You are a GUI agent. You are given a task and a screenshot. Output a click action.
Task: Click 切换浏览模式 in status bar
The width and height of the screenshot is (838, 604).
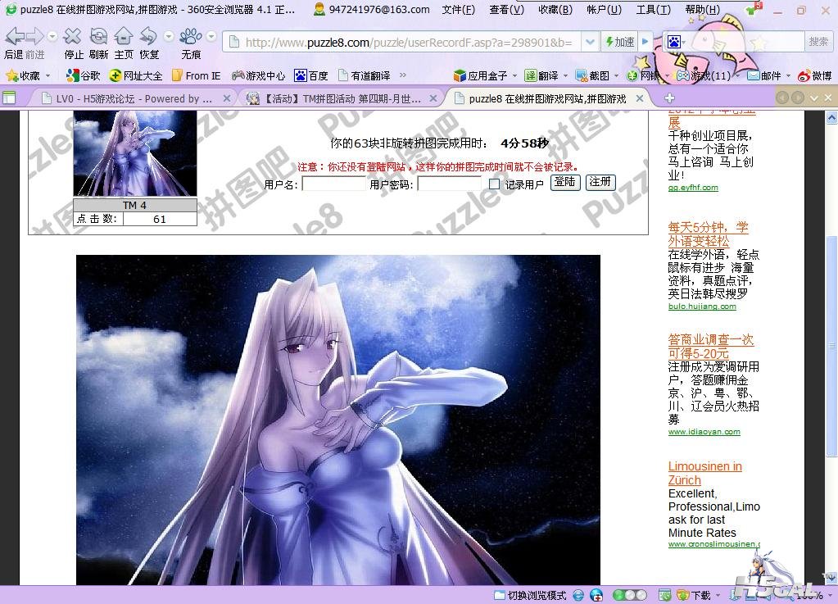(x=531, y=595)
